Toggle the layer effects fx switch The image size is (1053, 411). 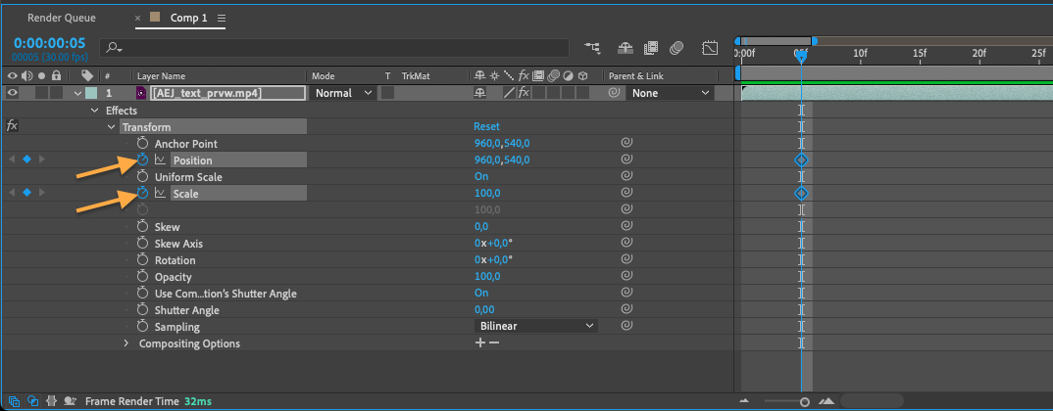tap(524, 93)
